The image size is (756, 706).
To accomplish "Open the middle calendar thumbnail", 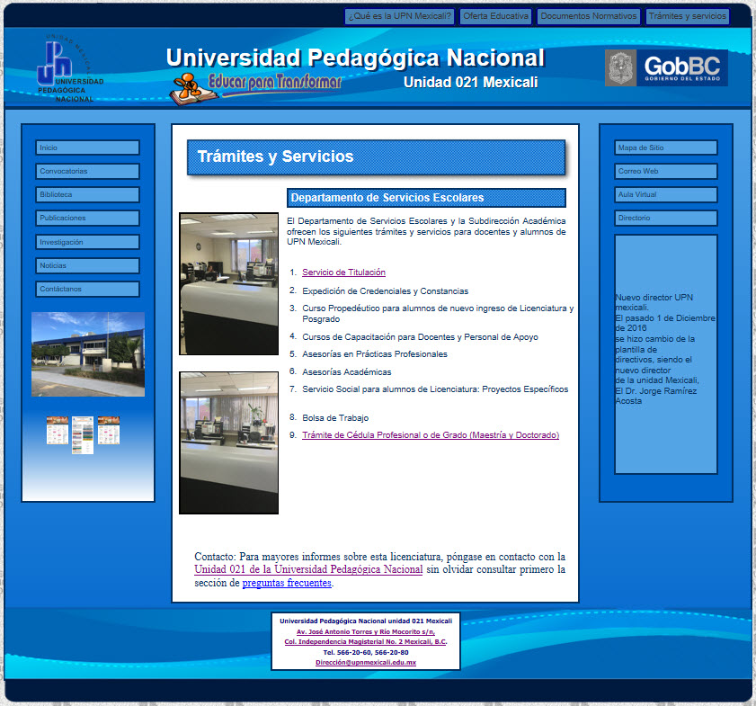I will pos(83,435).
